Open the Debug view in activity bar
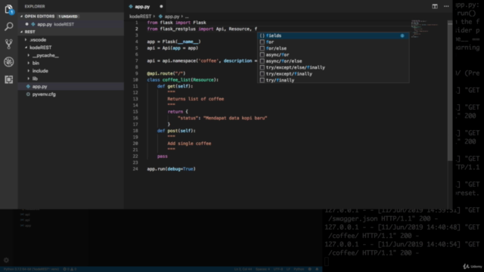 click(8, 62)
